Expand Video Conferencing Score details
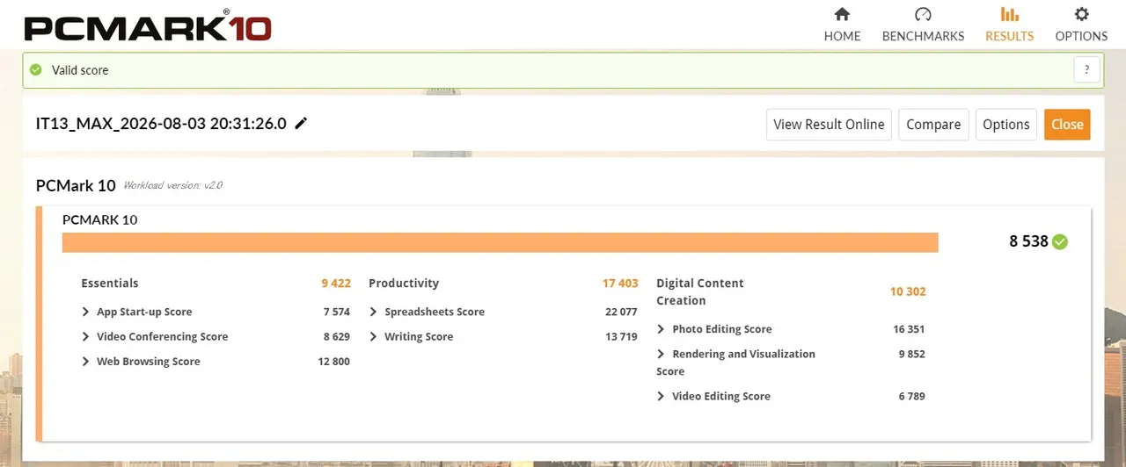The width and height of the screenshot is (1126, 467). pyautogui.click(x=86, y=336)
